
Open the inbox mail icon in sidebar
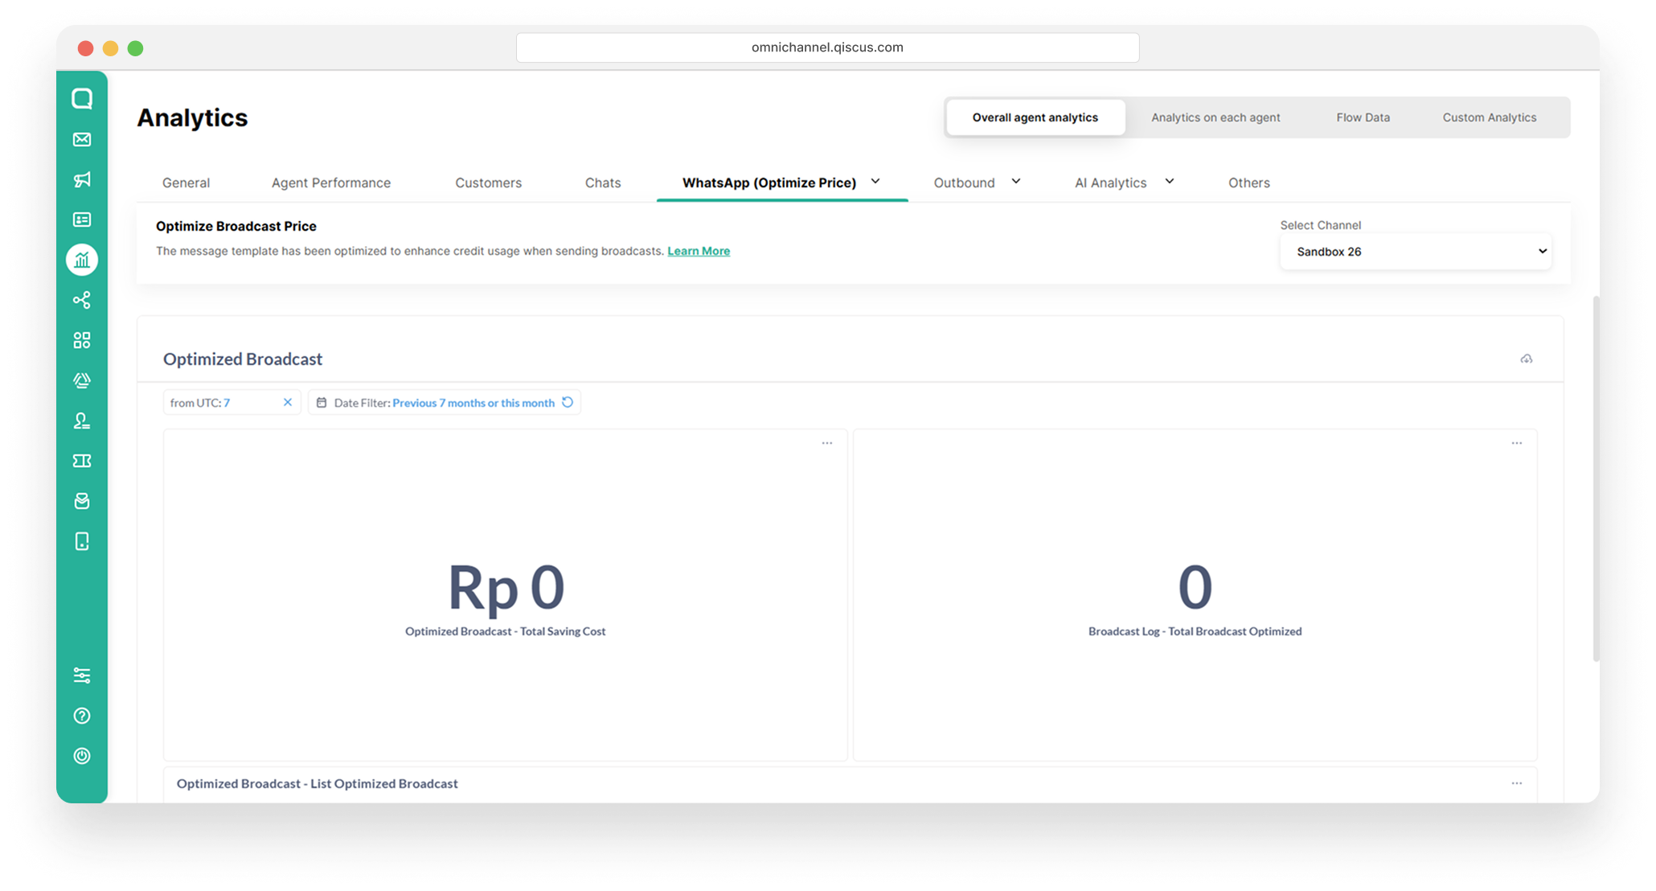82,139
